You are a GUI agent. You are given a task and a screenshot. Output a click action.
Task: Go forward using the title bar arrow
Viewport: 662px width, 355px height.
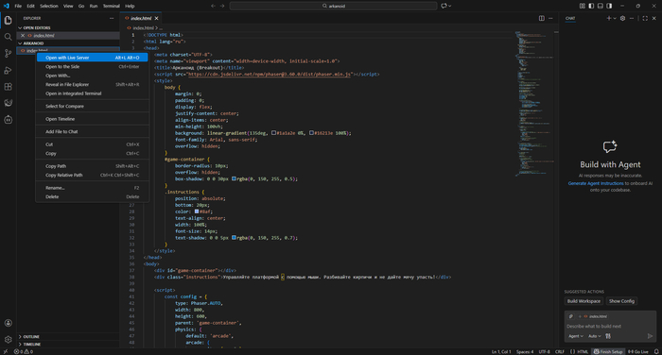[222, 6]
